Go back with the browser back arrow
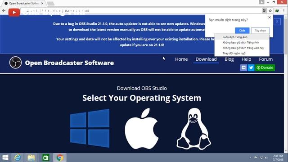The height and width of the screenshot is (162, 288). 4,11
